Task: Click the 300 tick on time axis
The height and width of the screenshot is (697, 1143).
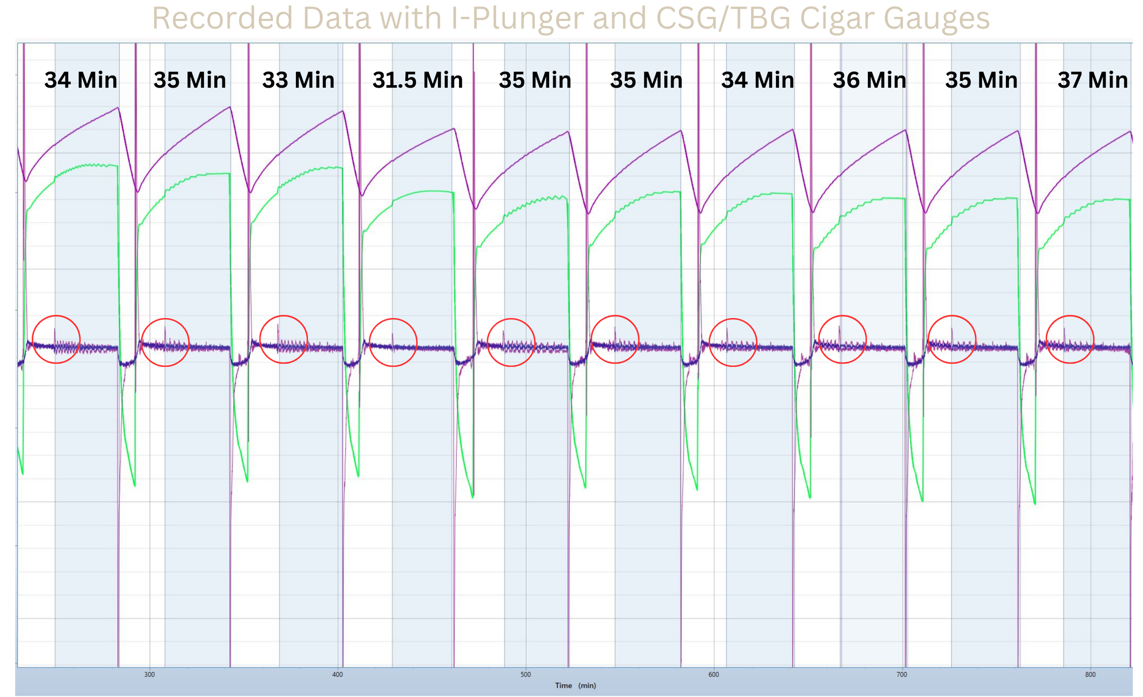Action: (x=150, y=674)
